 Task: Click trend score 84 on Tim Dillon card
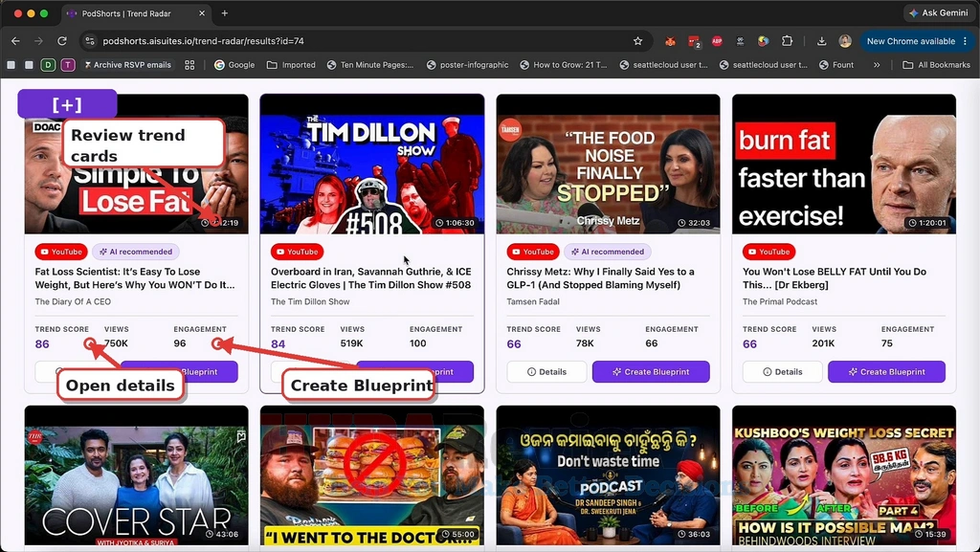278,344
